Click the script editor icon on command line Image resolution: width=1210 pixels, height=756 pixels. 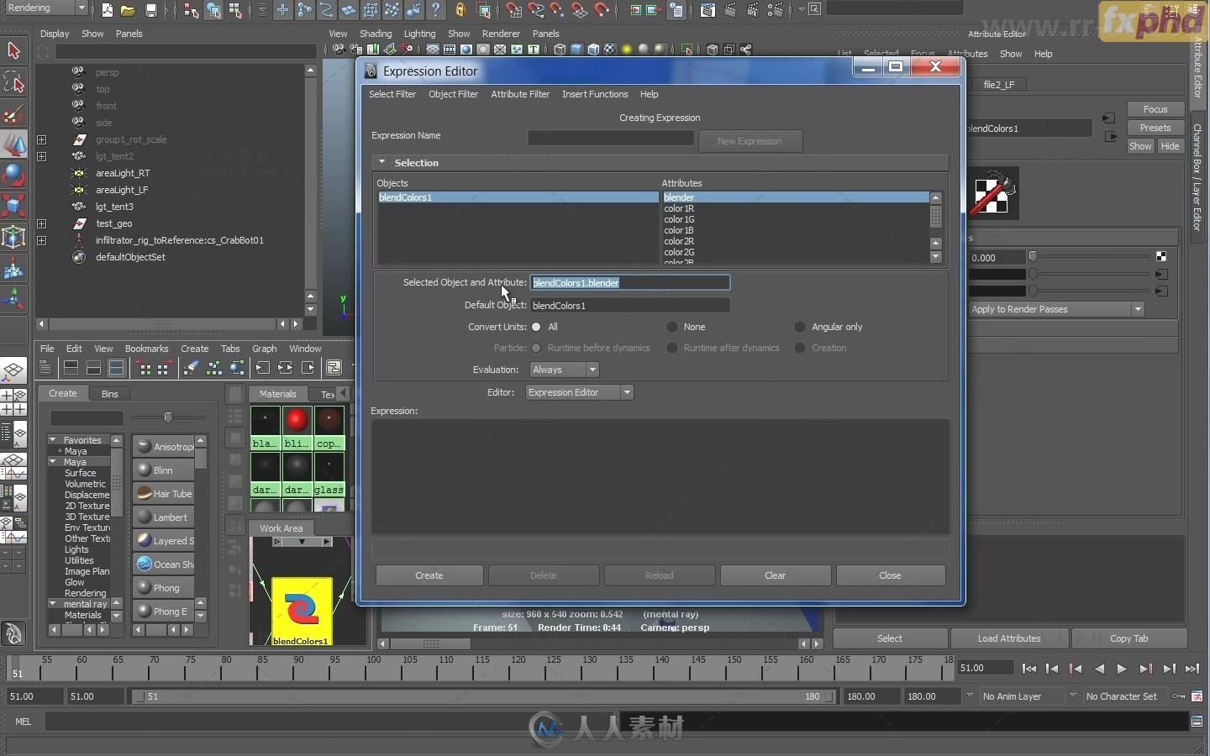1197,722
